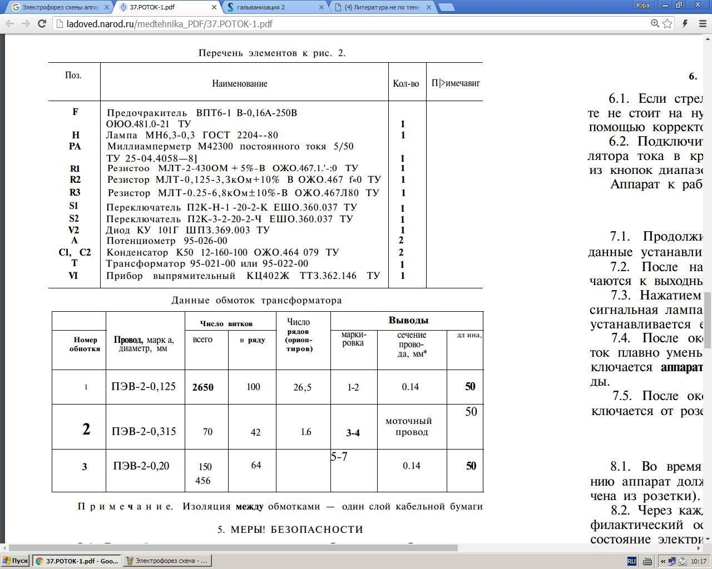Image resolution: width=712 pixels, height=569 pixels.
Task: Click the RU language indicator
Action: (x=631, y=561)
